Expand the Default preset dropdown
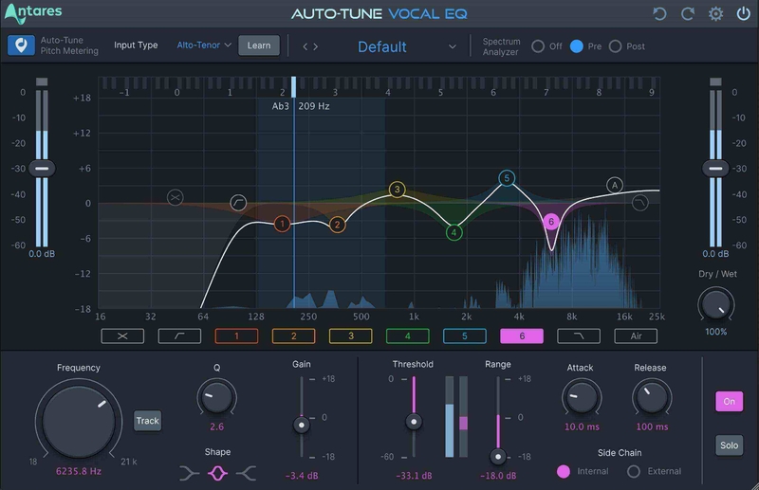 pyautogui.click(x=452, y=46)
